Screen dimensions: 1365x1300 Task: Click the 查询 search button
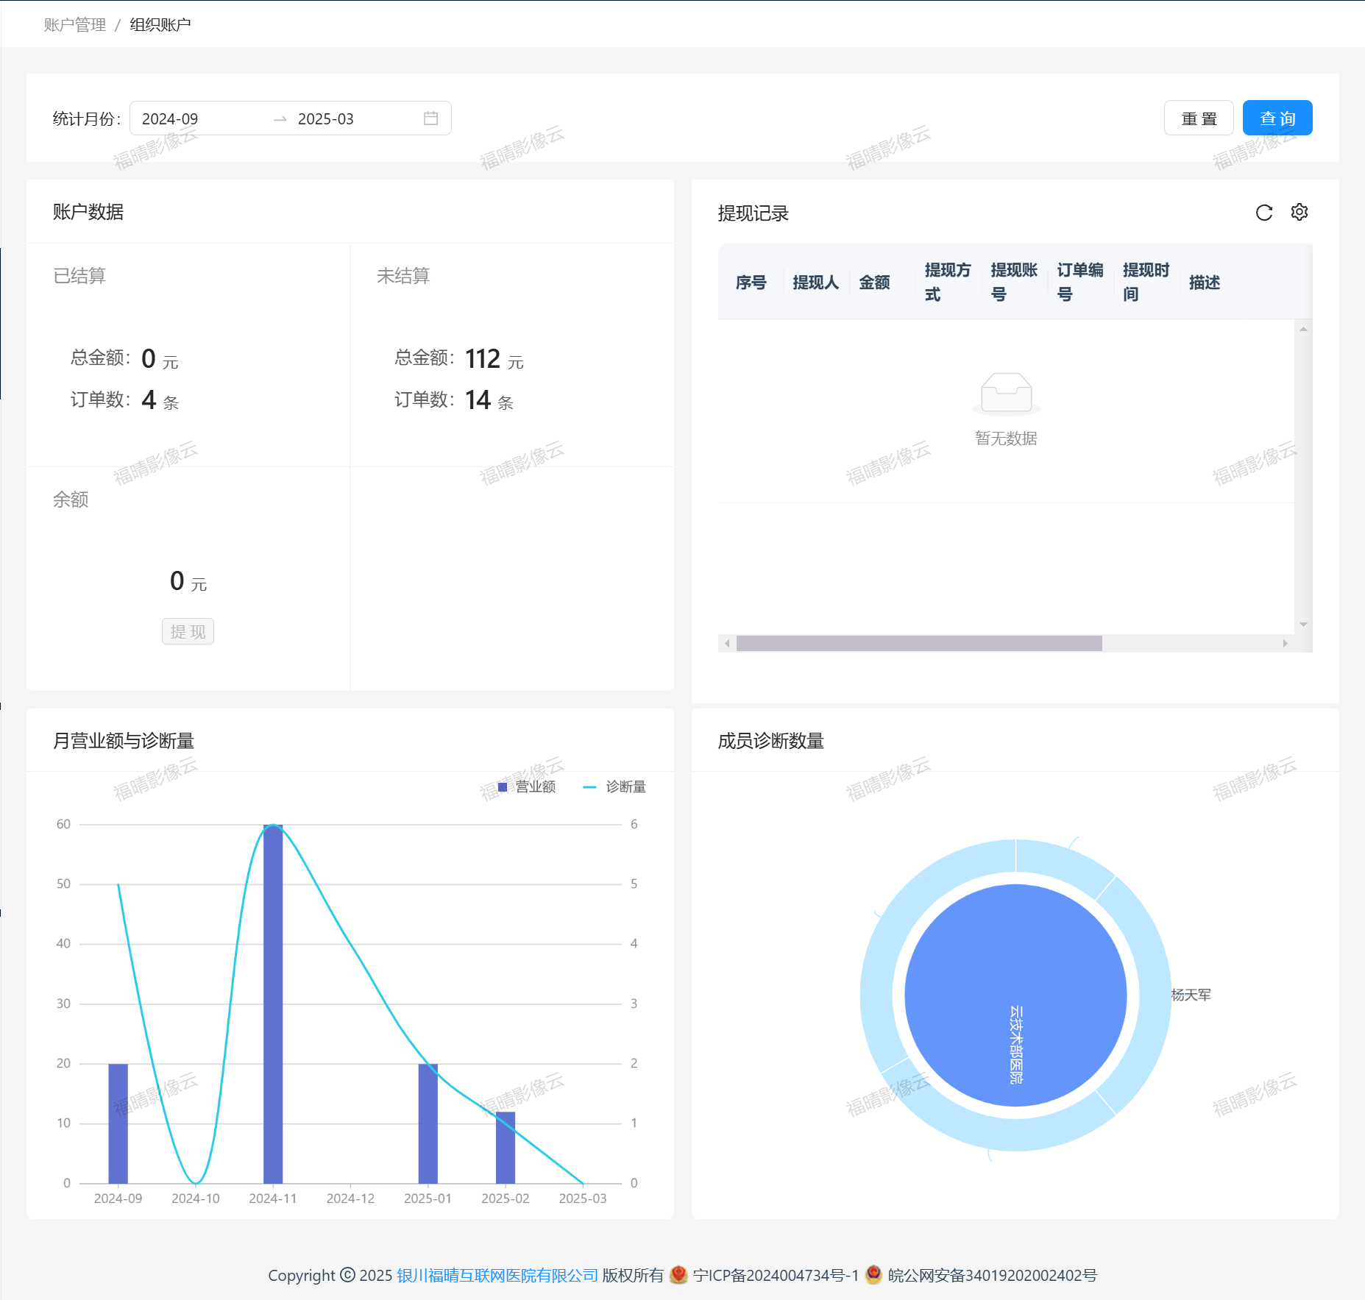(1277, 118)
